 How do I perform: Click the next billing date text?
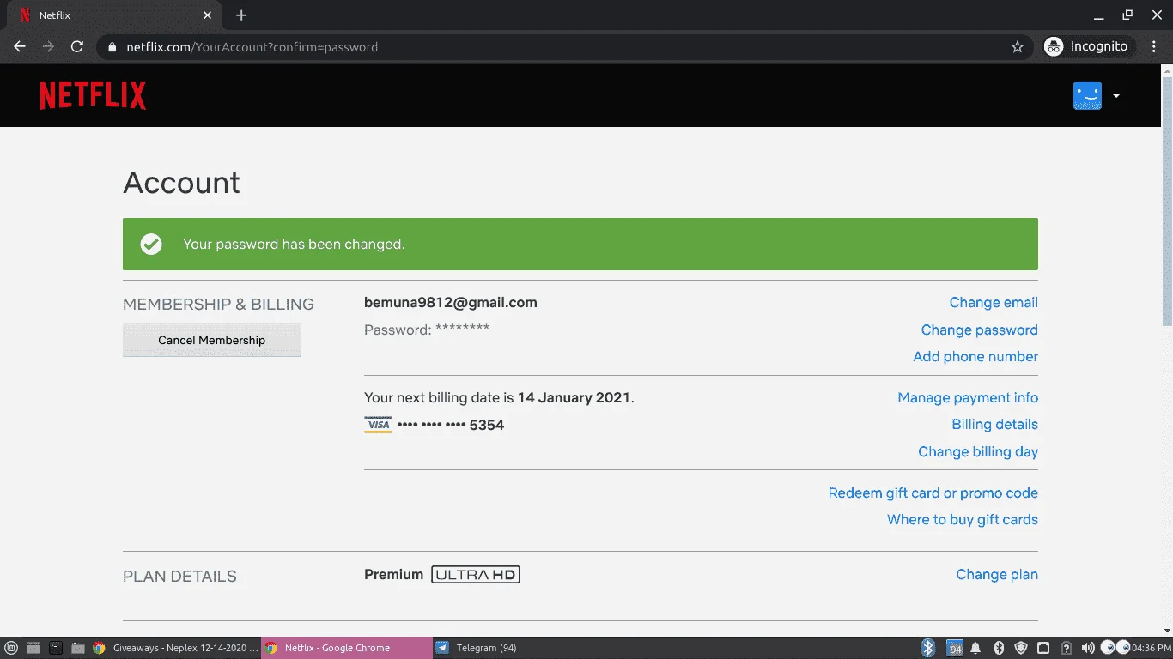point(499,398)
